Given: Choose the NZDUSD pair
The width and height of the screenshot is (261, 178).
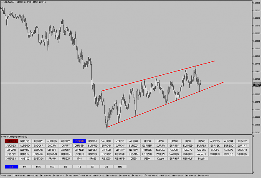Looking at the screenshot, I should tap(202, 150).
